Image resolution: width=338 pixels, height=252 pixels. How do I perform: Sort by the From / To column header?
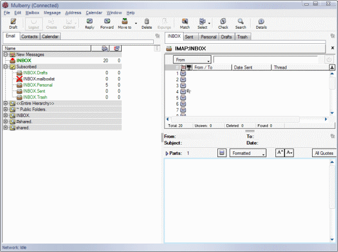point(212,67)
